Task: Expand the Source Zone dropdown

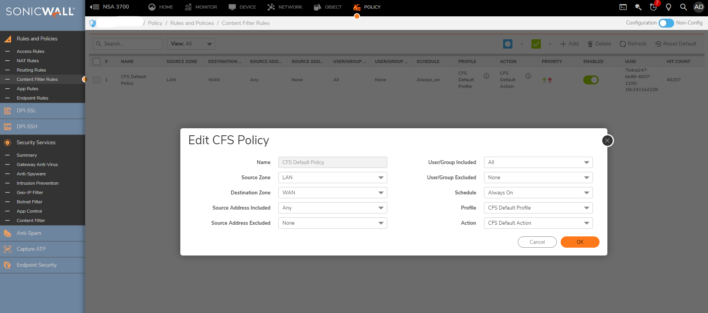Action: coord(332,178)
